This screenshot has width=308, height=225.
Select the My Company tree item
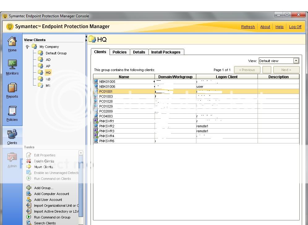(x=49, y=47)
